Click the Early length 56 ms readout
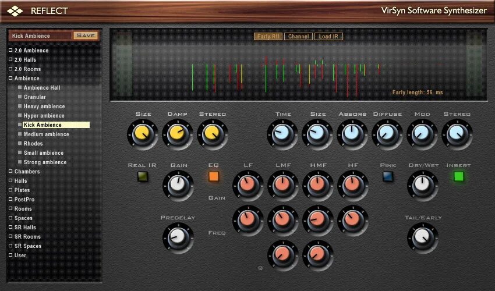 click(x=418, y=93)
